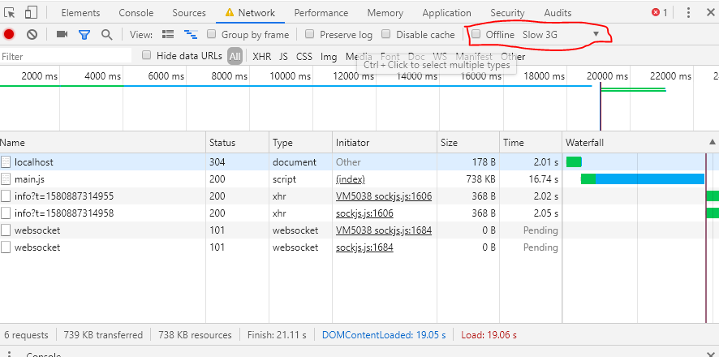Toggle the capture screenshots camera icon

(x=62, y=34)
